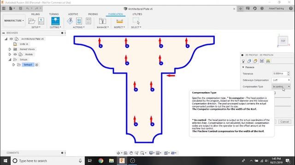This screenshot has width=295, height=165.
Task: Toggle visibility of Models node
Action: 15,55
